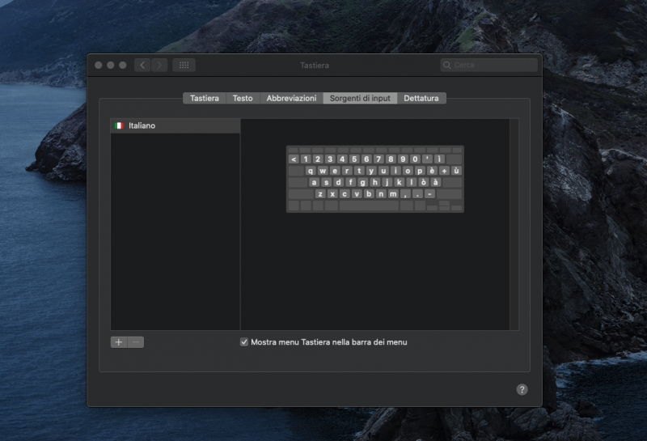Remove the input source with minus button
This screenshot has height=441, width=647.
[136, 342]
